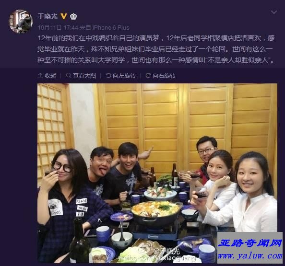Click the upward arrow collapse icon

(x=40, y=76)
